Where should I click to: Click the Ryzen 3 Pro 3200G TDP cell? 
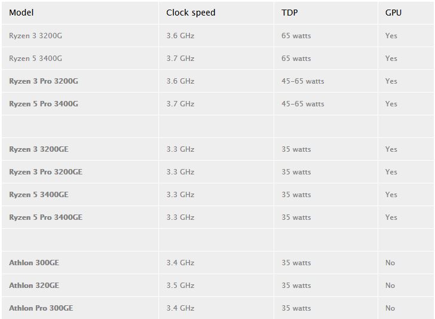pyautogui.click(x=303, y=81)
